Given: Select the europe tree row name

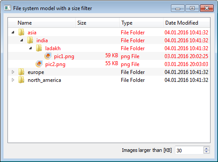Looking at the screenshot, I should tap(36, 72).
